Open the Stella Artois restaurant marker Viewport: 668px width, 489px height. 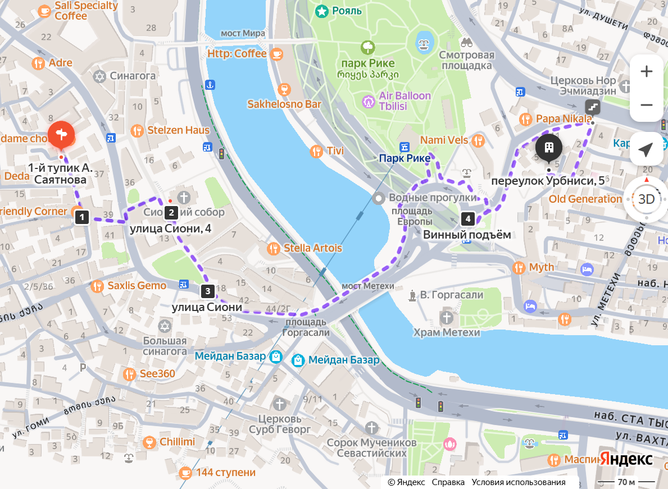(x=273, y=249)
